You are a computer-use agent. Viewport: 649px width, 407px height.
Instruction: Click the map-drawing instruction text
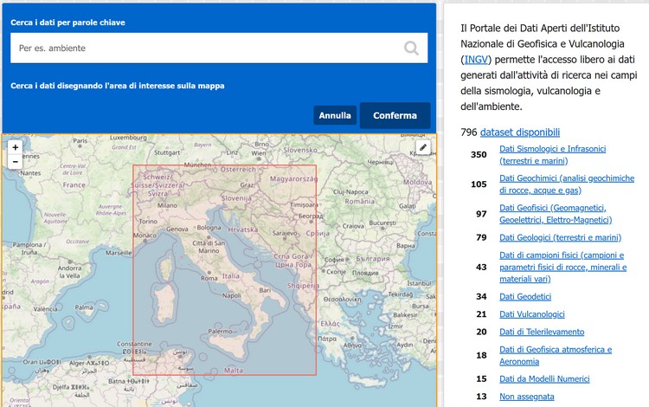tap(118, 86)
